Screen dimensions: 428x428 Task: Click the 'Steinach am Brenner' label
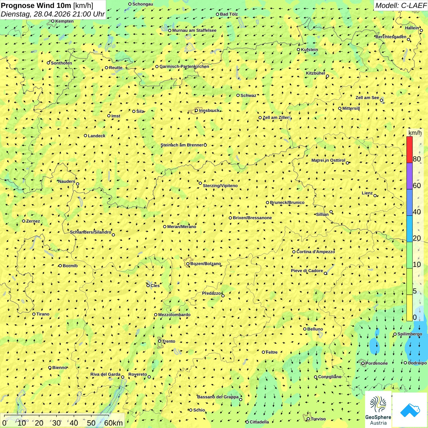pos(182,145)
